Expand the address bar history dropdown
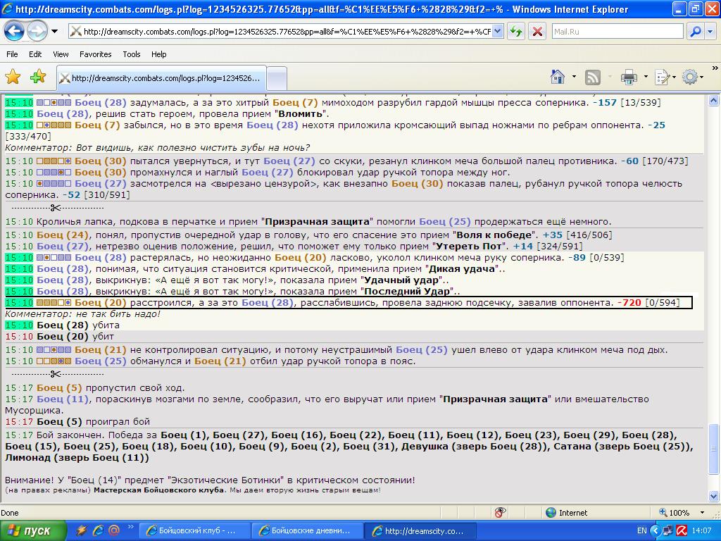 pyautogui.click(x=497, y=31)
